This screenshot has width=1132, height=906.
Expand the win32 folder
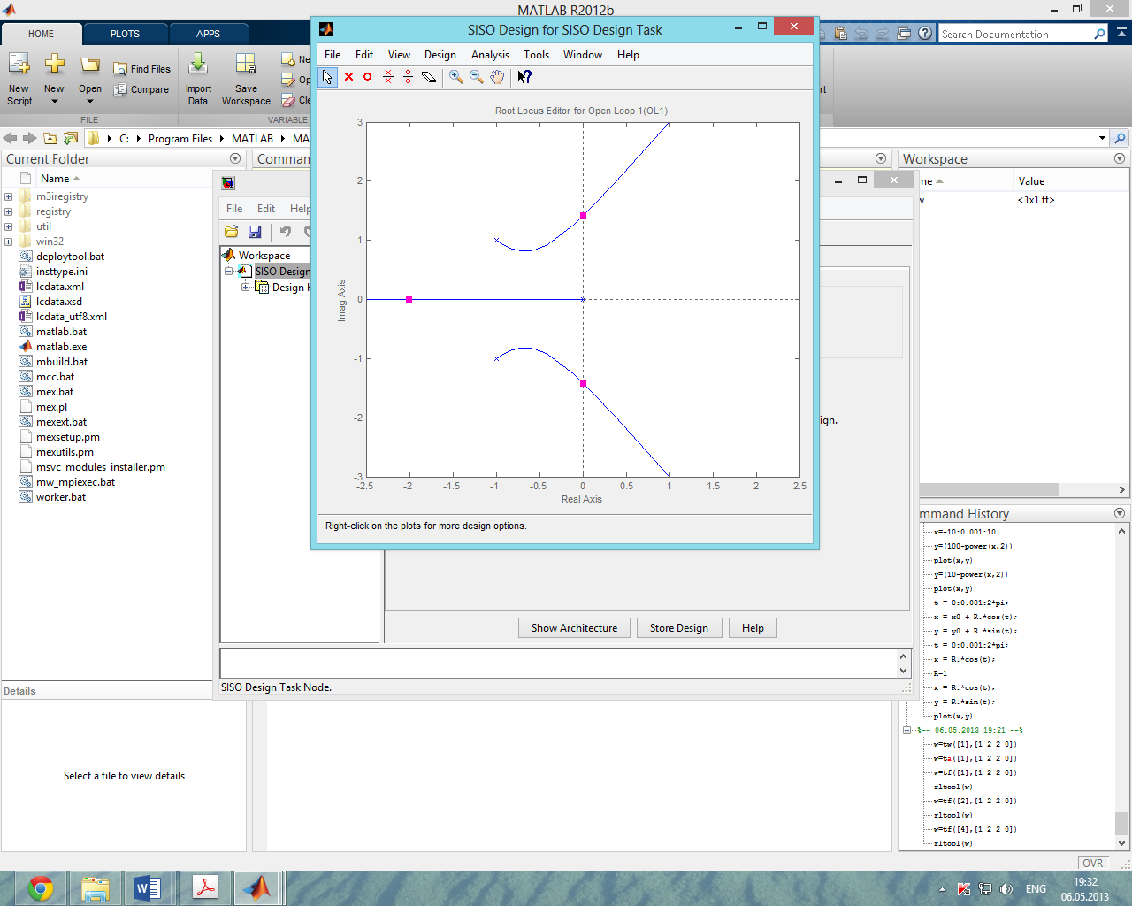[8, 242]
